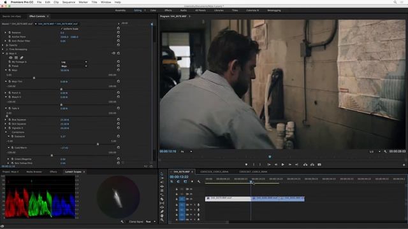Open Program monitor zoom level Fit dropdown

tap(187, 151)
